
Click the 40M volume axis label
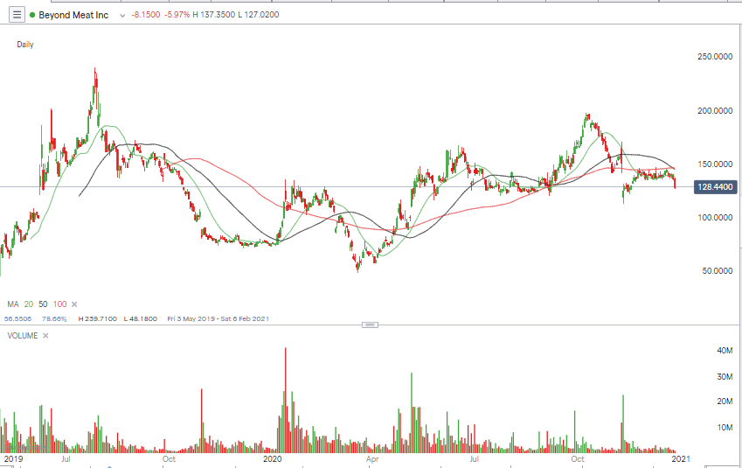[x=725, y=351]
